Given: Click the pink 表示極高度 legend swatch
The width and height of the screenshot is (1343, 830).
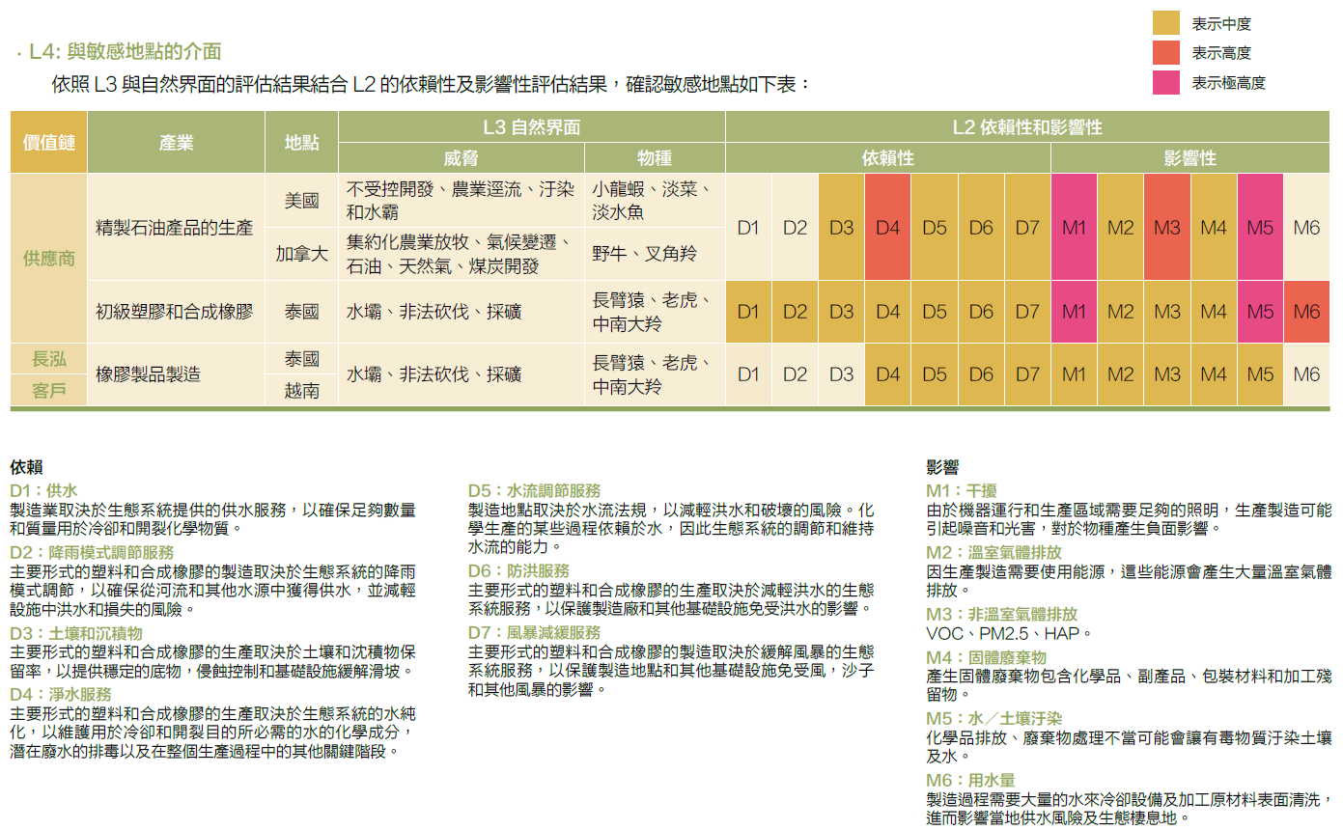Looking at the screenshot, I should pos(1166,82).
